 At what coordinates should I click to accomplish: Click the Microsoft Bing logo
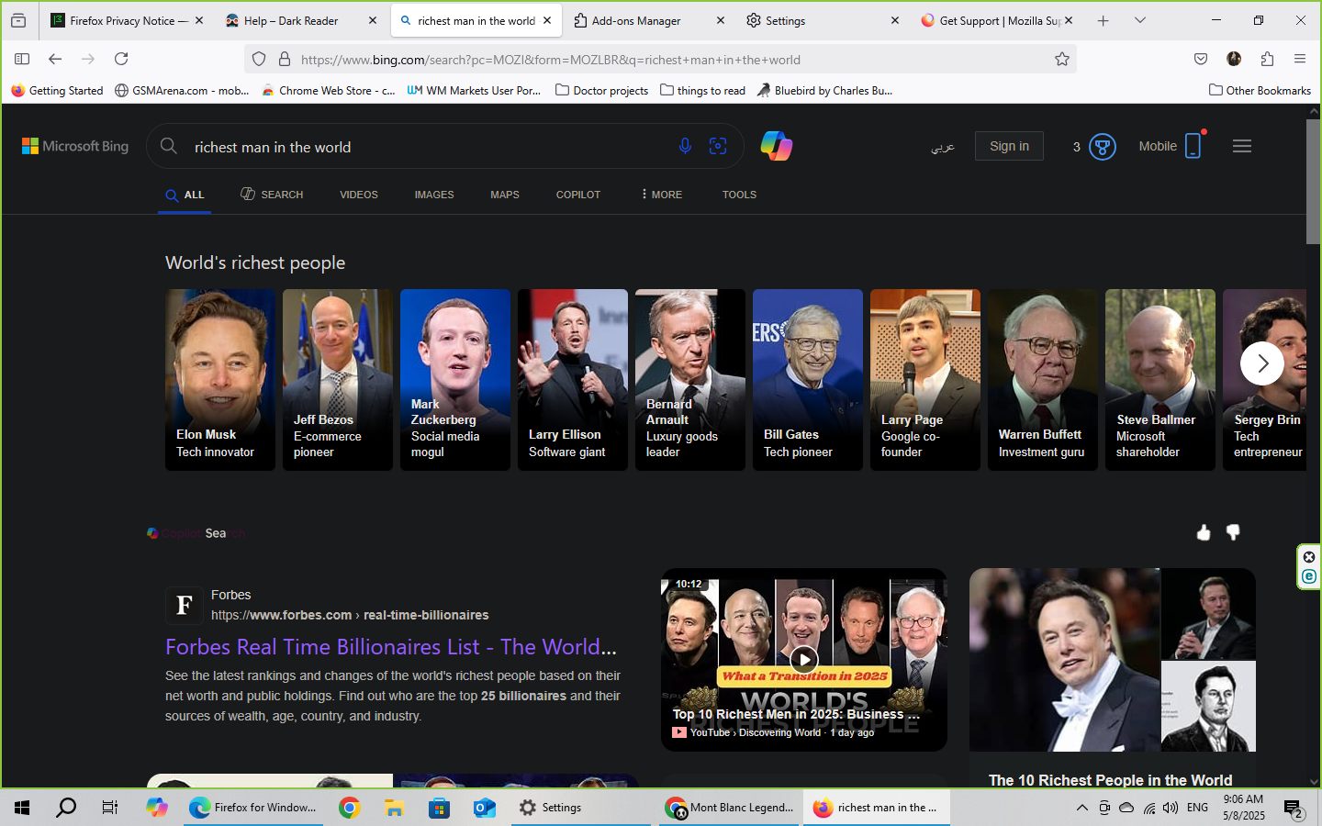[75, 146]
